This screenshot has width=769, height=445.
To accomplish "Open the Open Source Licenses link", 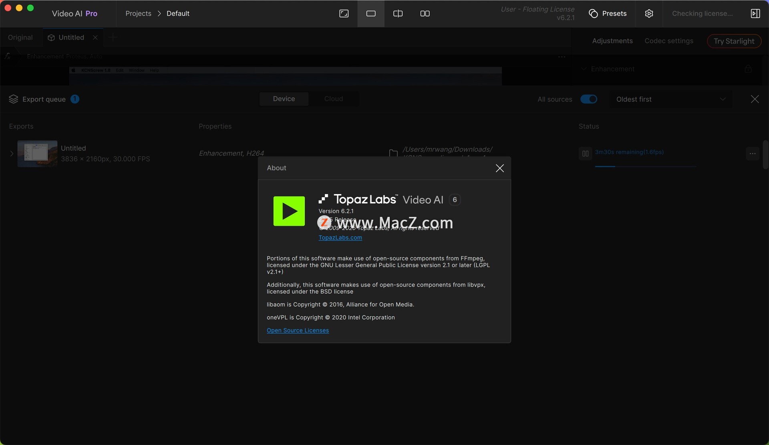I will coord(298,330).
